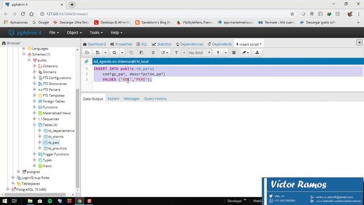Open new browser tab with plus
This screenshot has height=205, width=364.
[x=72, y=5]
